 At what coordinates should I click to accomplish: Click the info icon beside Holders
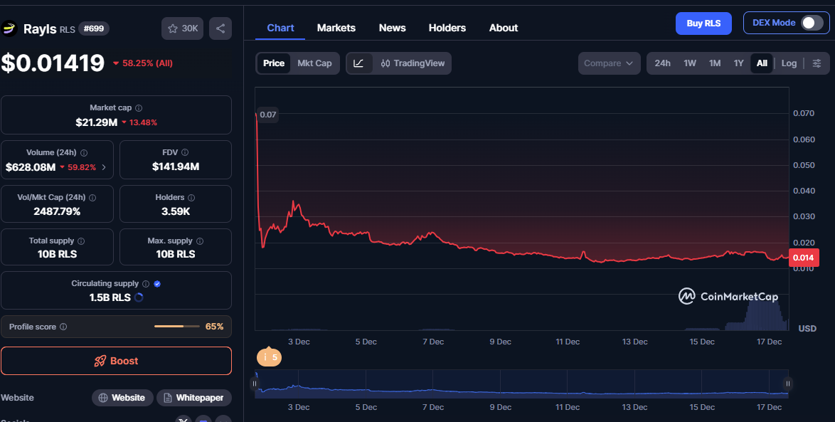pyautogui.click(x=191, y=197)
